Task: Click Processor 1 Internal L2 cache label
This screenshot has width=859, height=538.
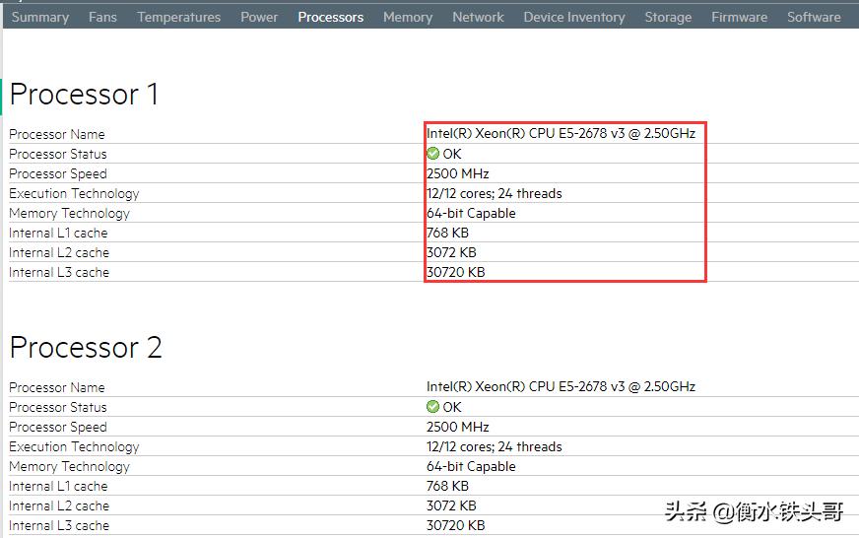Action: tap(59, 252)
